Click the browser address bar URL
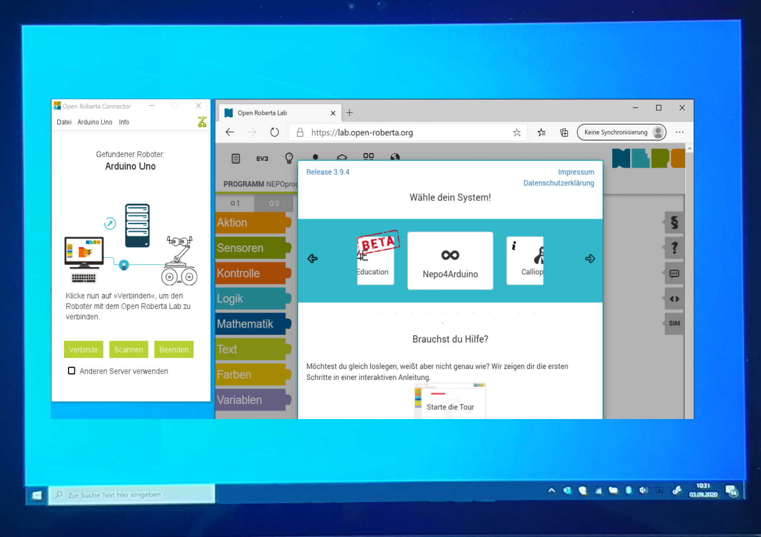Image resolution: width=761 pixels, height=537 pixels. tap(362, 132)
